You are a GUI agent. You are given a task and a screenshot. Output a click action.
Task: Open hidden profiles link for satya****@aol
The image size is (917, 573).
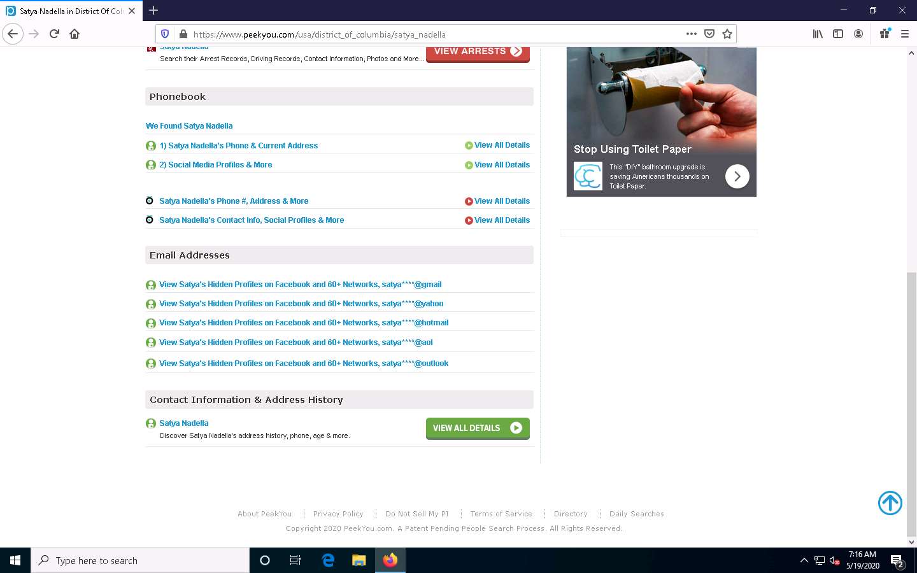click(x=295, y=343)
